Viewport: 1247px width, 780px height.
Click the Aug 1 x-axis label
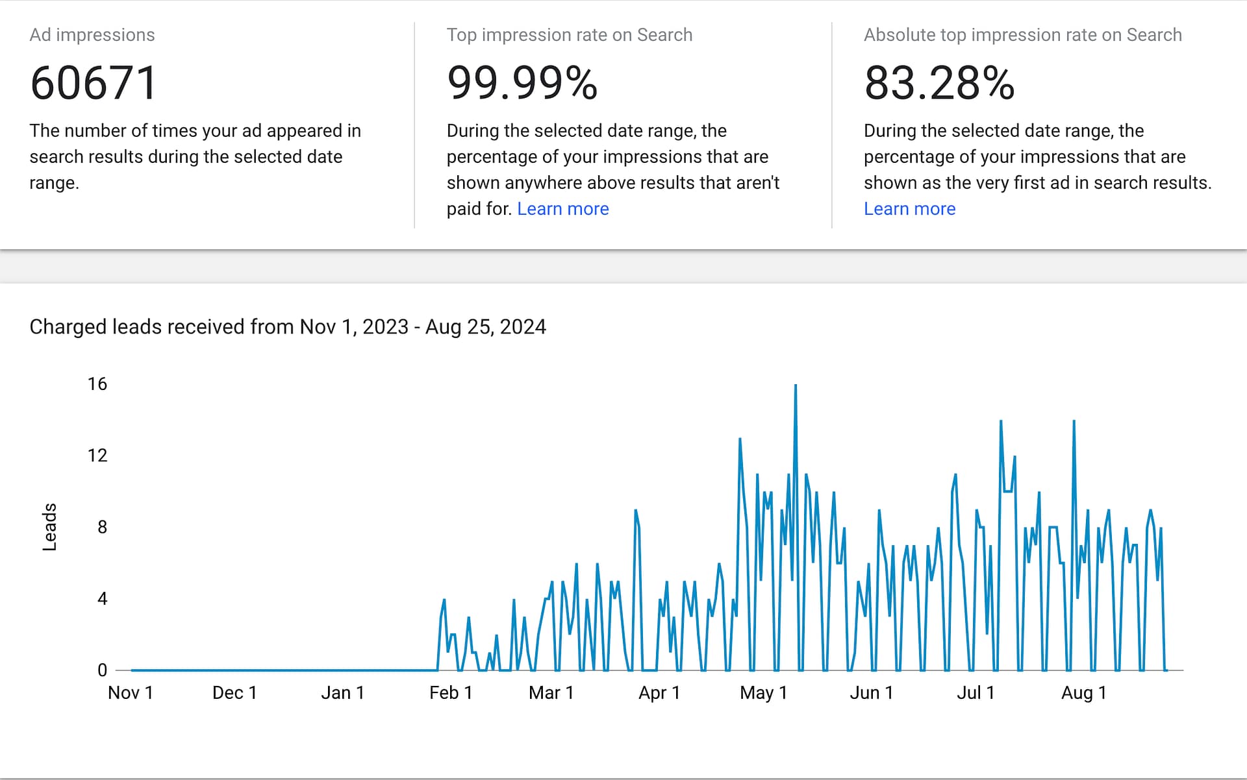point(1083,693)
